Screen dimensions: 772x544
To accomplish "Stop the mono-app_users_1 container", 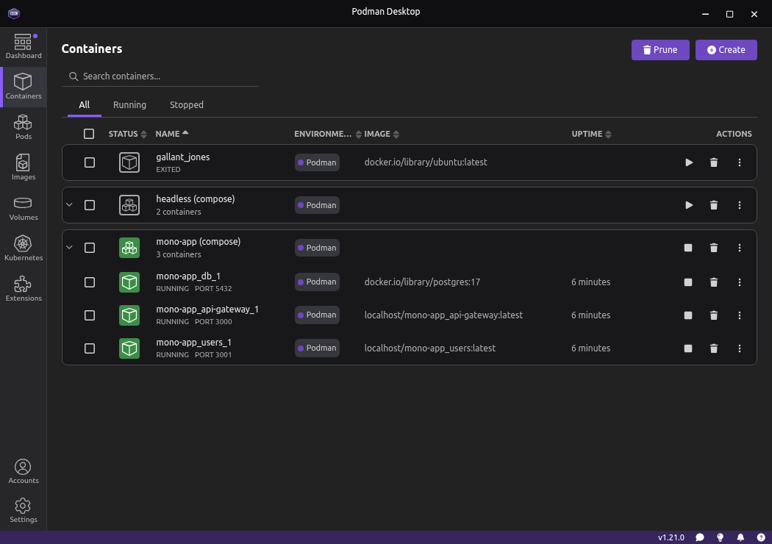I will (688, 348).
